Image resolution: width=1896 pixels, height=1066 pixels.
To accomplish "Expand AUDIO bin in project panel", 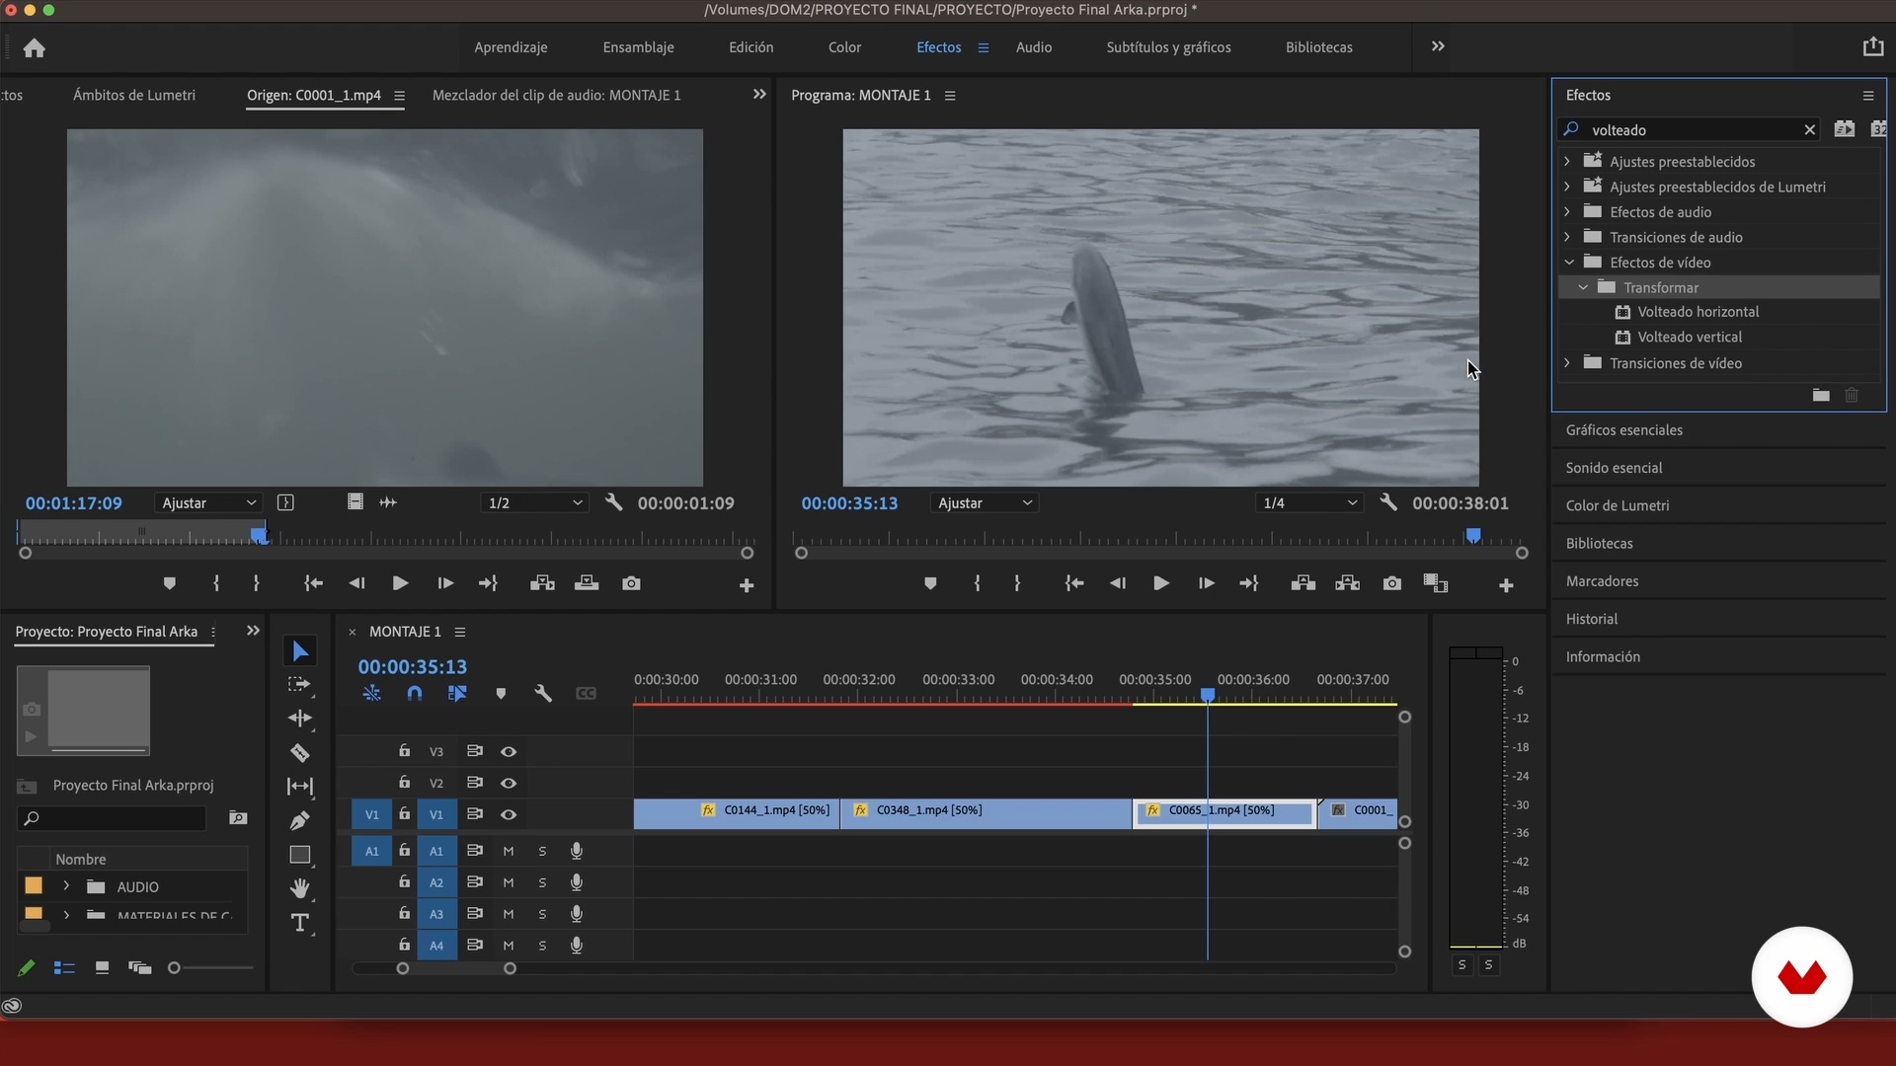I will coord(66,886).
